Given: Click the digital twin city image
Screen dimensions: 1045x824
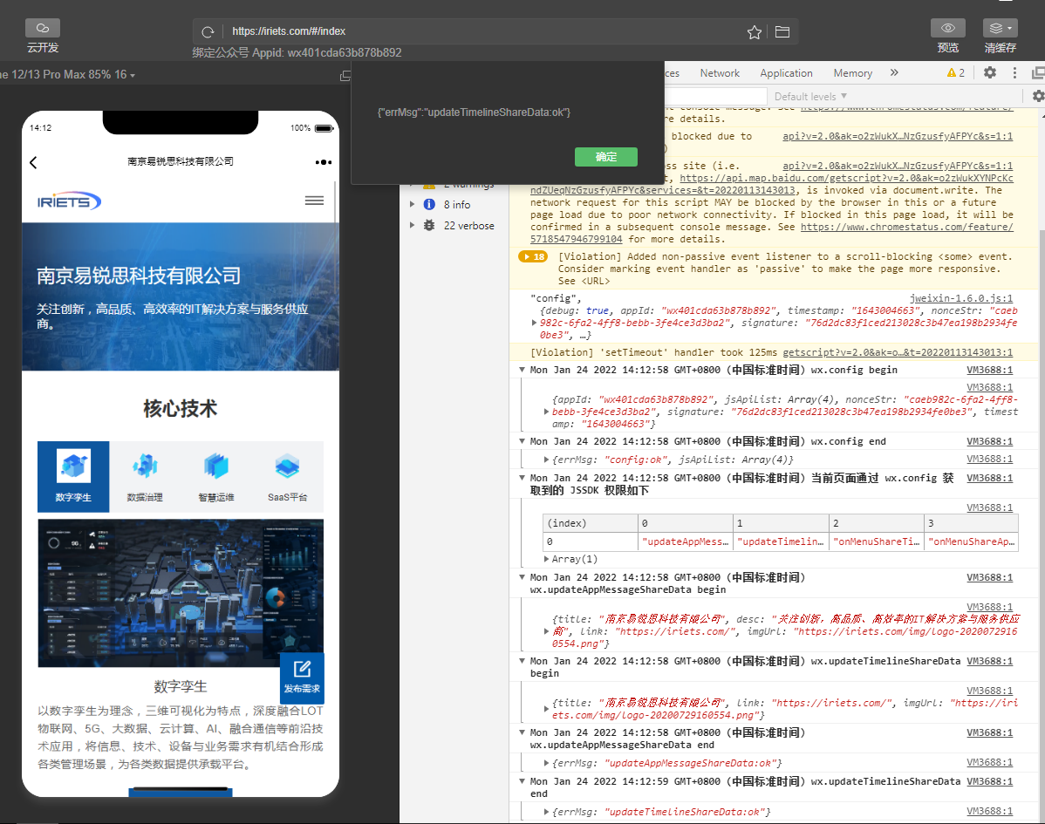Looking at the screenshot, I should [180, 593].
